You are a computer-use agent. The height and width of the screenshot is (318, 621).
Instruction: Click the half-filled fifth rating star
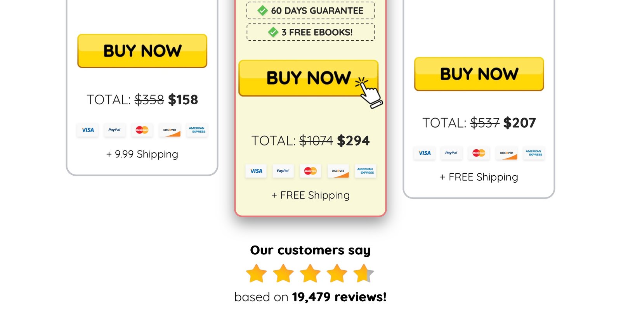pos(364,273)
